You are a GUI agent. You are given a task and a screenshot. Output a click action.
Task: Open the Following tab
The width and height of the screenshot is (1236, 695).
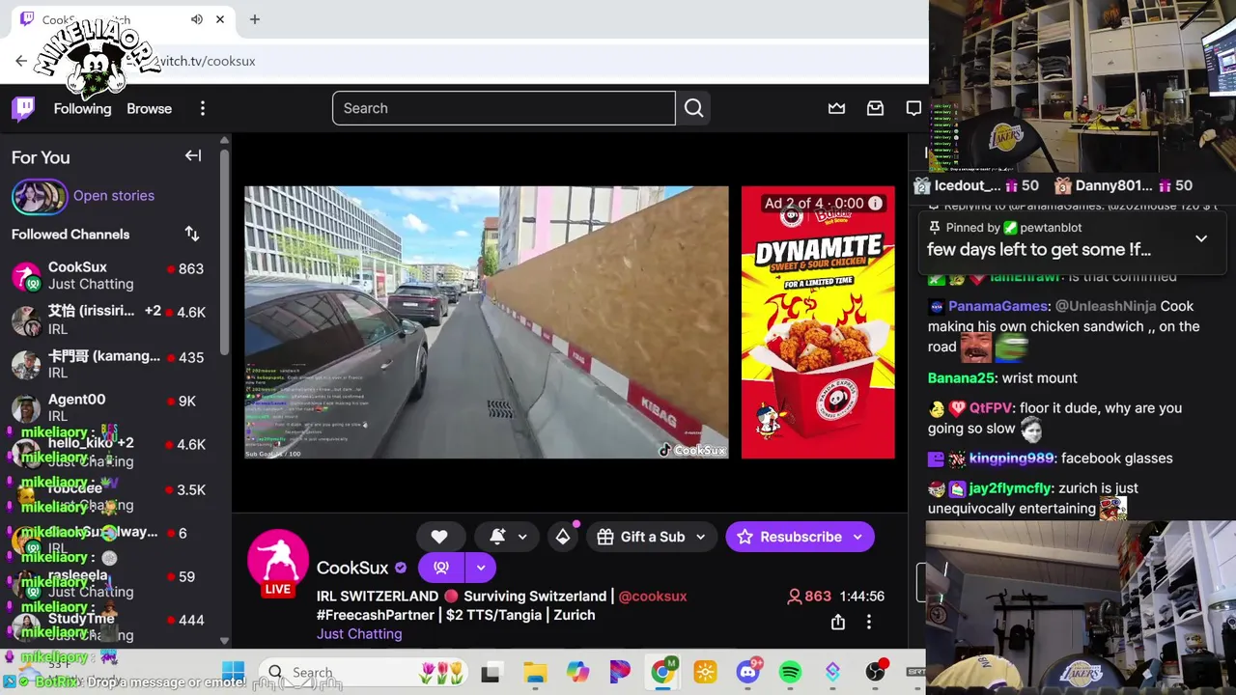tap(82, 108)
